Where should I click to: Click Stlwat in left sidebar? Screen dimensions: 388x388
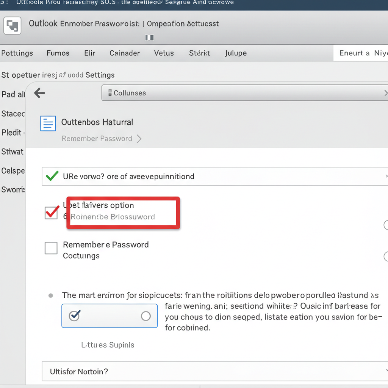click(x=13, y=152)
